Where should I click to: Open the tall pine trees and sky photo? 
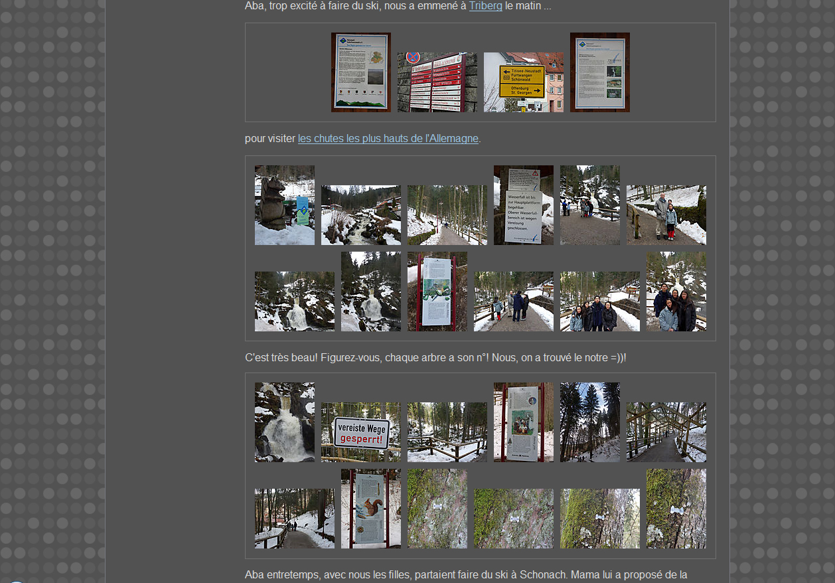589,422
